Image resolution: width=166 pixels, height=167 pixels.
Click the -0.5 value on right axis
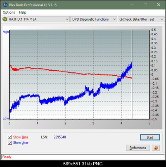tap(154, 119)
